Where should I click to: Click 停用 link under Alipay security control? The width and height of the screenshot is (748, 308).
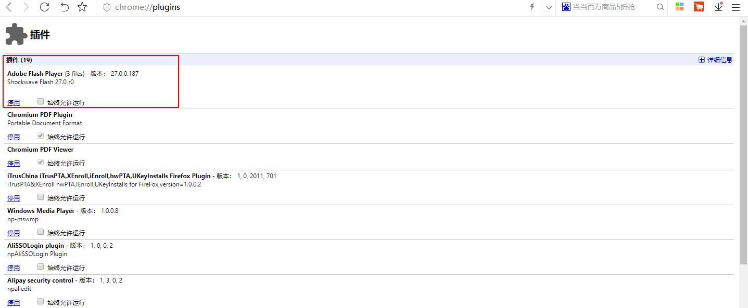click(14, 302)
